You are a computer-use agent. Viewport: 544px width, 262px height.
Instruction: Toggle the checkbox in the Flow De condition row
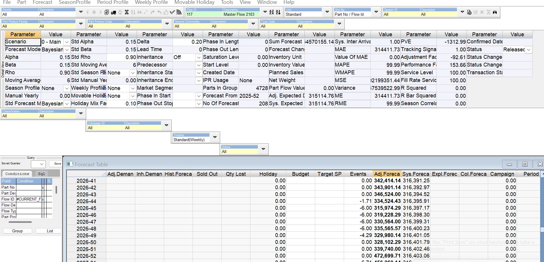43,205
